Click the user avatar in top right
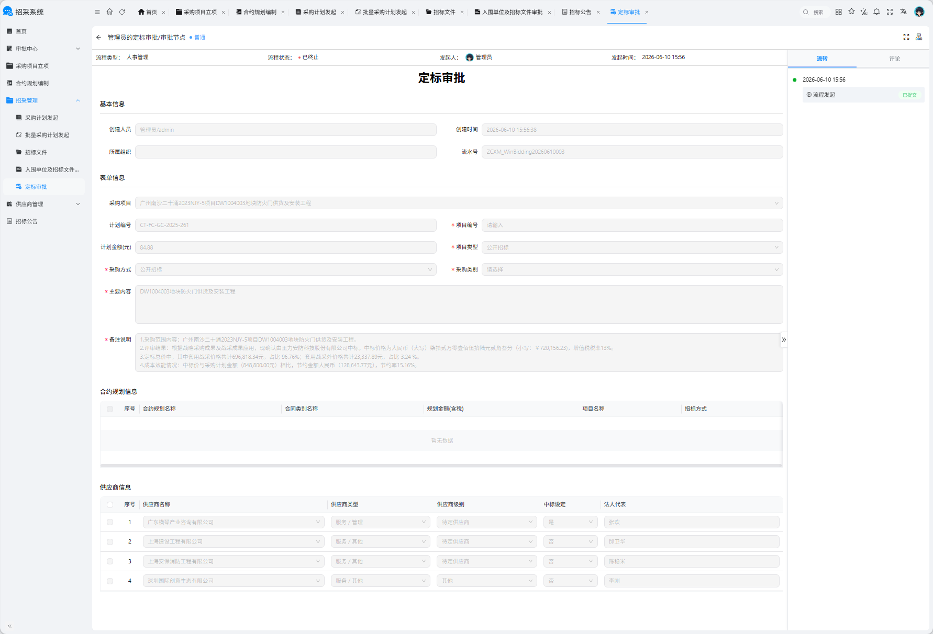Screen dimensions: 933x634 (x=919, y=12)
